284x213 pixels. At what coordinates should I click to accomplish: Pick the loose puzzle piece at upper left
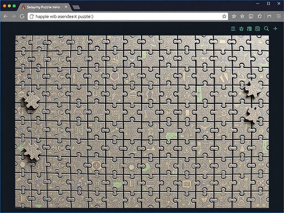(x=31, y=100)
